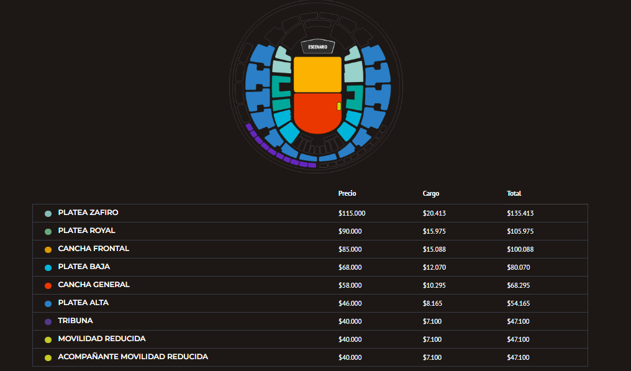Screen dimensions: 631x371
Task: Click the orange Cancha Frontal legend dot
Action: click(x=48, y=250)
